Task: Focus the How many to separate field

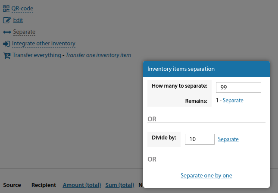Action: (238, 87)
